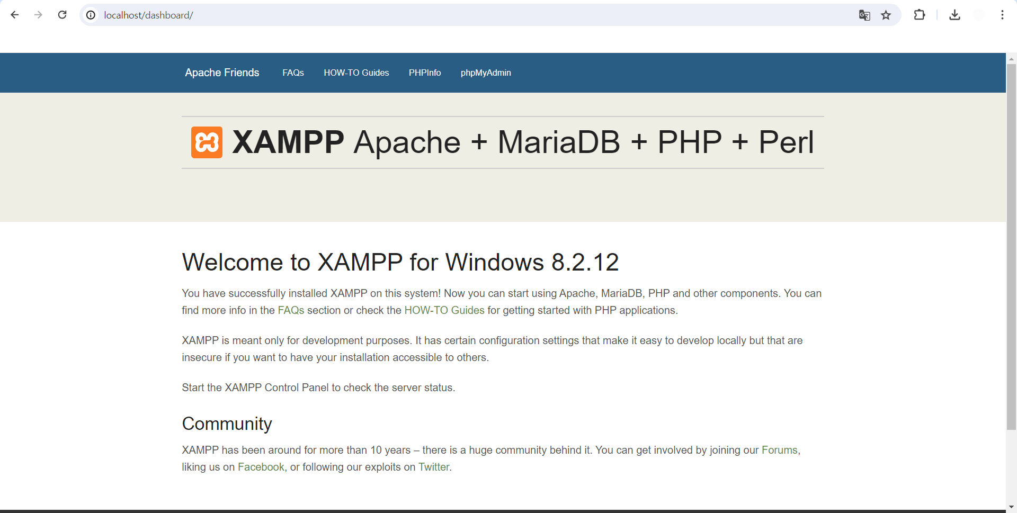
Task: Open PHPInfo from navigation bar
Action: (x=425, y=73)
